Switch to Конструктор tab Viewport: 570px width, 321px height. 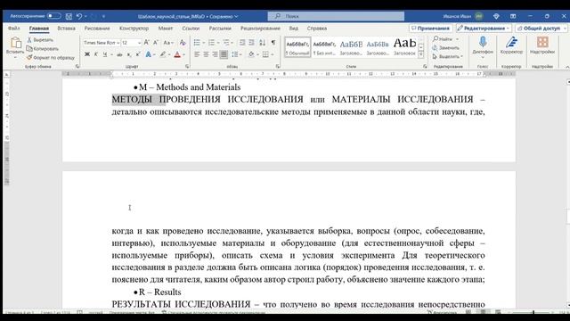click(134, 28)
